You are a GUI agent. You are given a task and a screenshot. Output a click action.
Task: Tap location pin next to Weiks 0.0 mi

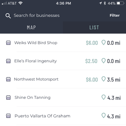(103, 43)
